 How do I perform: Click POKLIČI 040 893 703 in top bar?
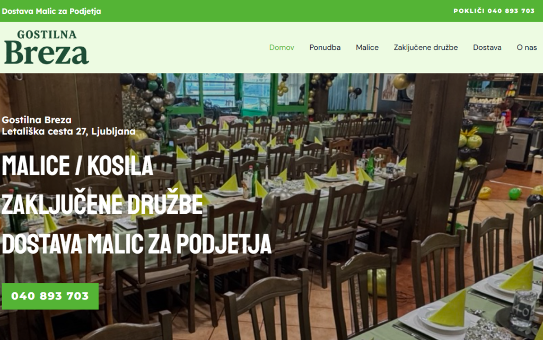[x=494, y=11]
